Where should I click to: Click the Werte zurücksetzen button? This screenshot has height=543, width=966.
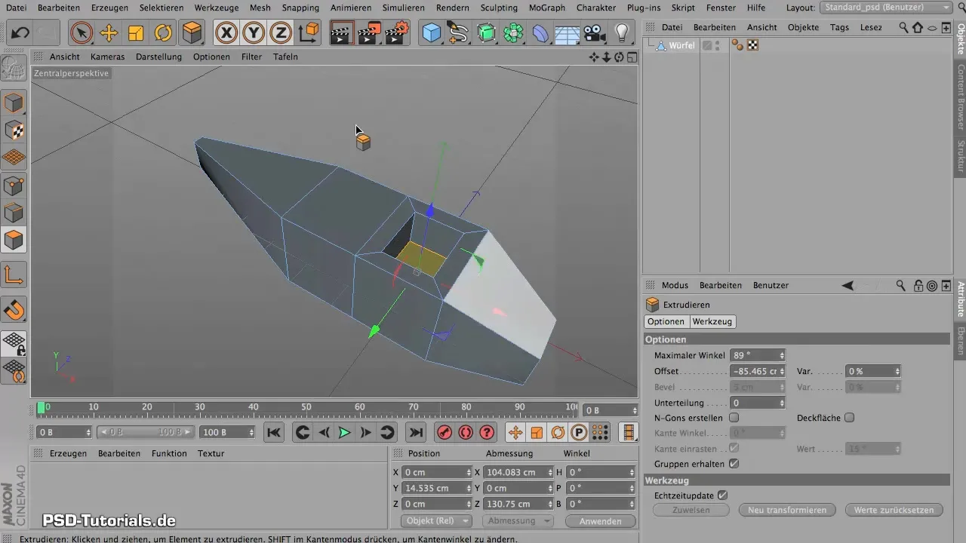point(894,510)
